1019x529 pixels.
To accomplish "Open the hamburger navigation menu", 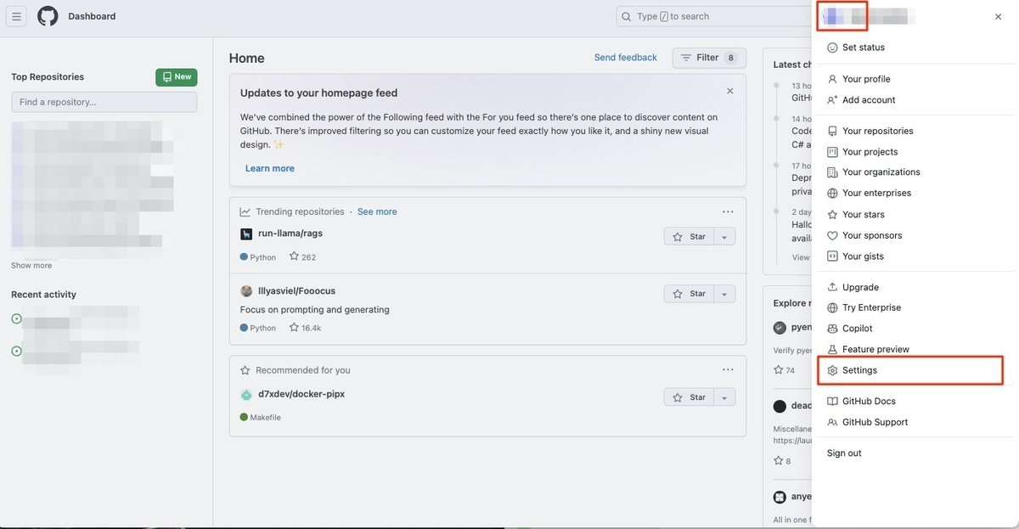I will coord(17,16).
